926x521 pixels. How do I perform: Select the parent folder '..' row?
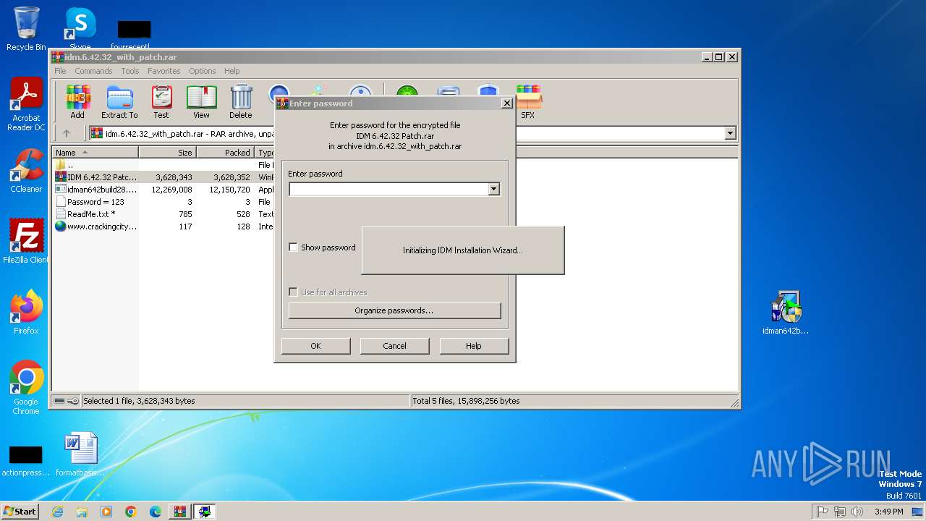coord(163,165)
